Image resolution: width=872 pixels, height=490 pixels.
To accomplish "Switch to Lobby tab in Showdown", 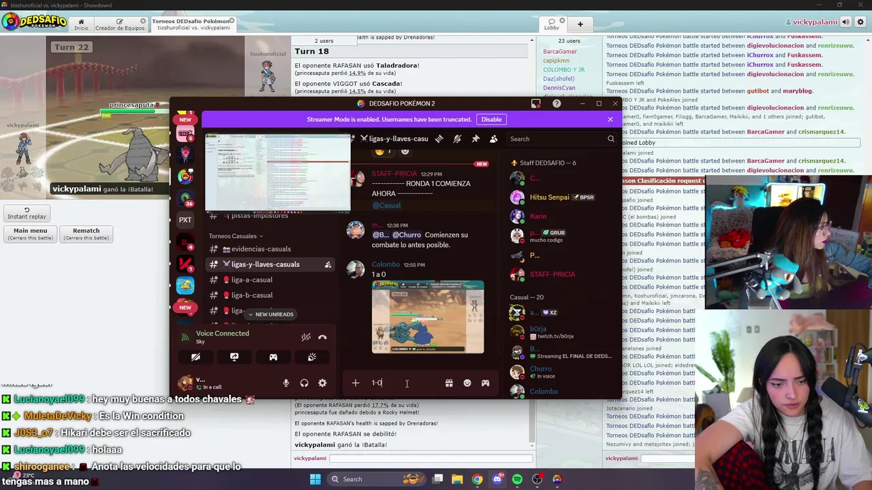I will tap(552, 24).
